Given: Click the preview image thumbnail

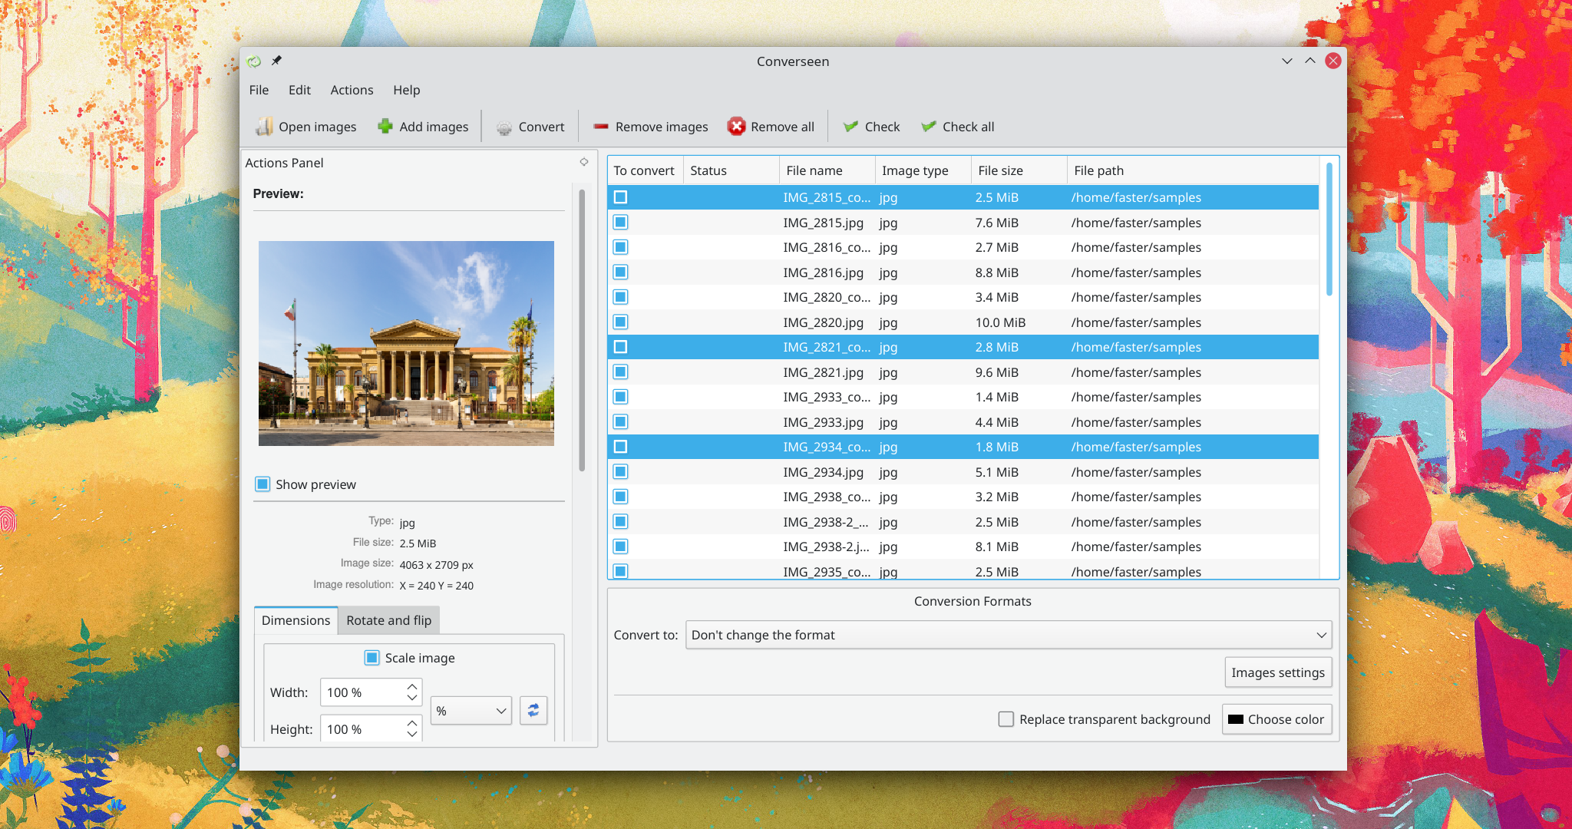Looking at the screenshot, I should coord(406,343).
